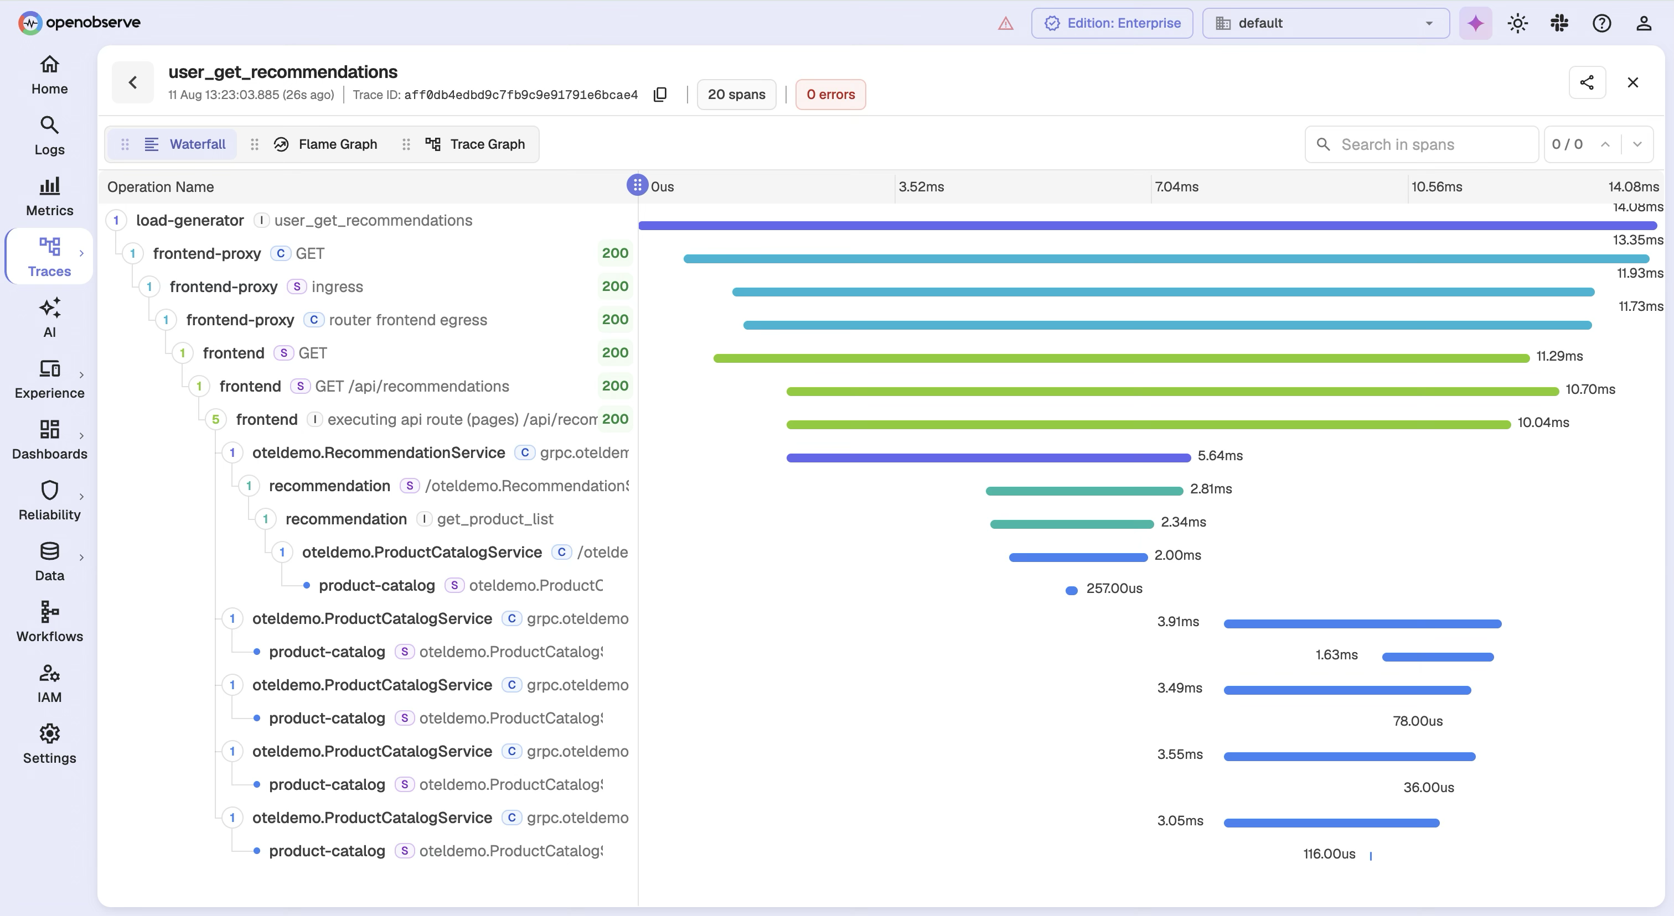
Task: Click the 13.35ms frontend-proxy GET timeline bar
Action: [1166, 258]
